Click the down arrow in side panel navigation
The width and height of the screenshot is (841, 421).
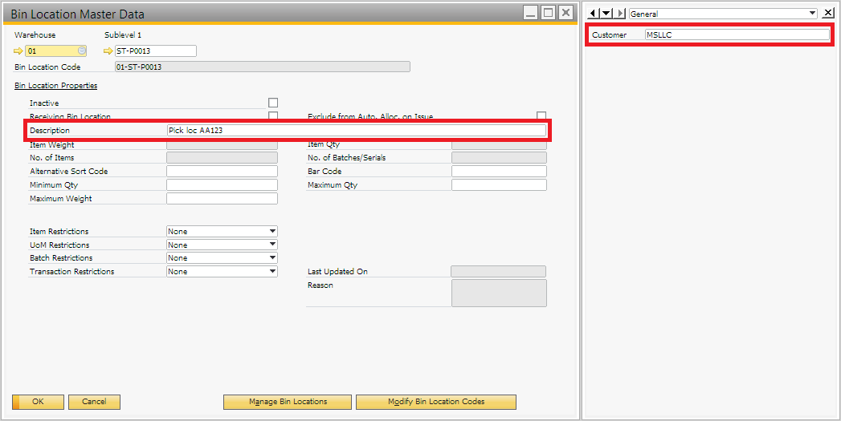click(606, 14)
